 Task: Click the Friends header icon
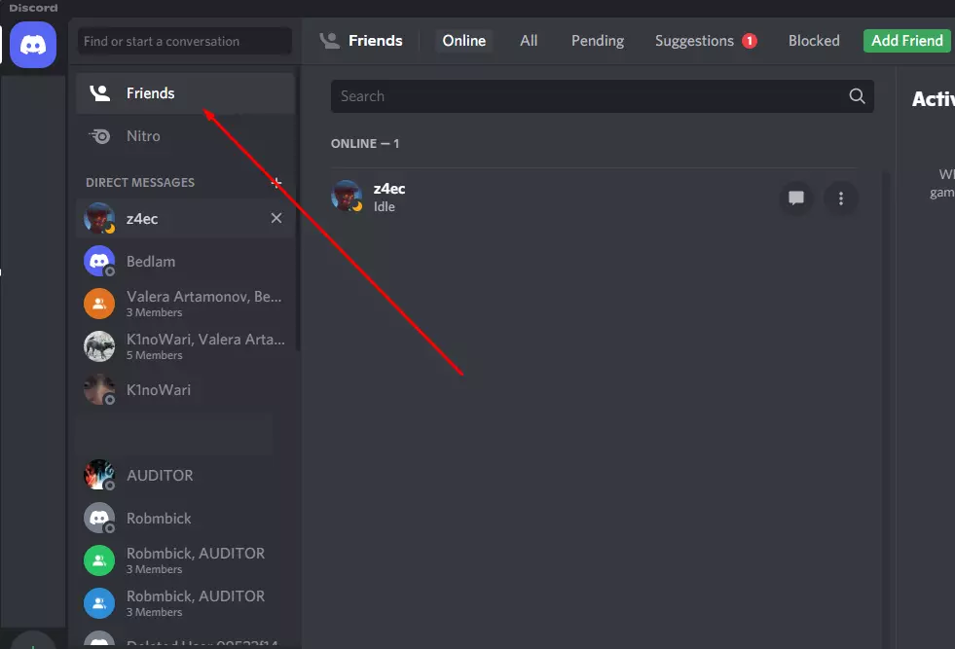point(329,41)
